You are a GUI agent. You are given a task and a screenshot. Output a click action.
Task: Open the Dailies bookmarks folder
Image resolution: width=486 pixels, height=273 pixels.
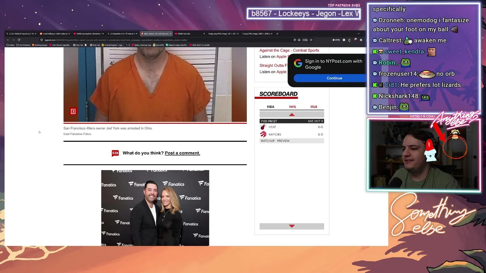(11, 45)
